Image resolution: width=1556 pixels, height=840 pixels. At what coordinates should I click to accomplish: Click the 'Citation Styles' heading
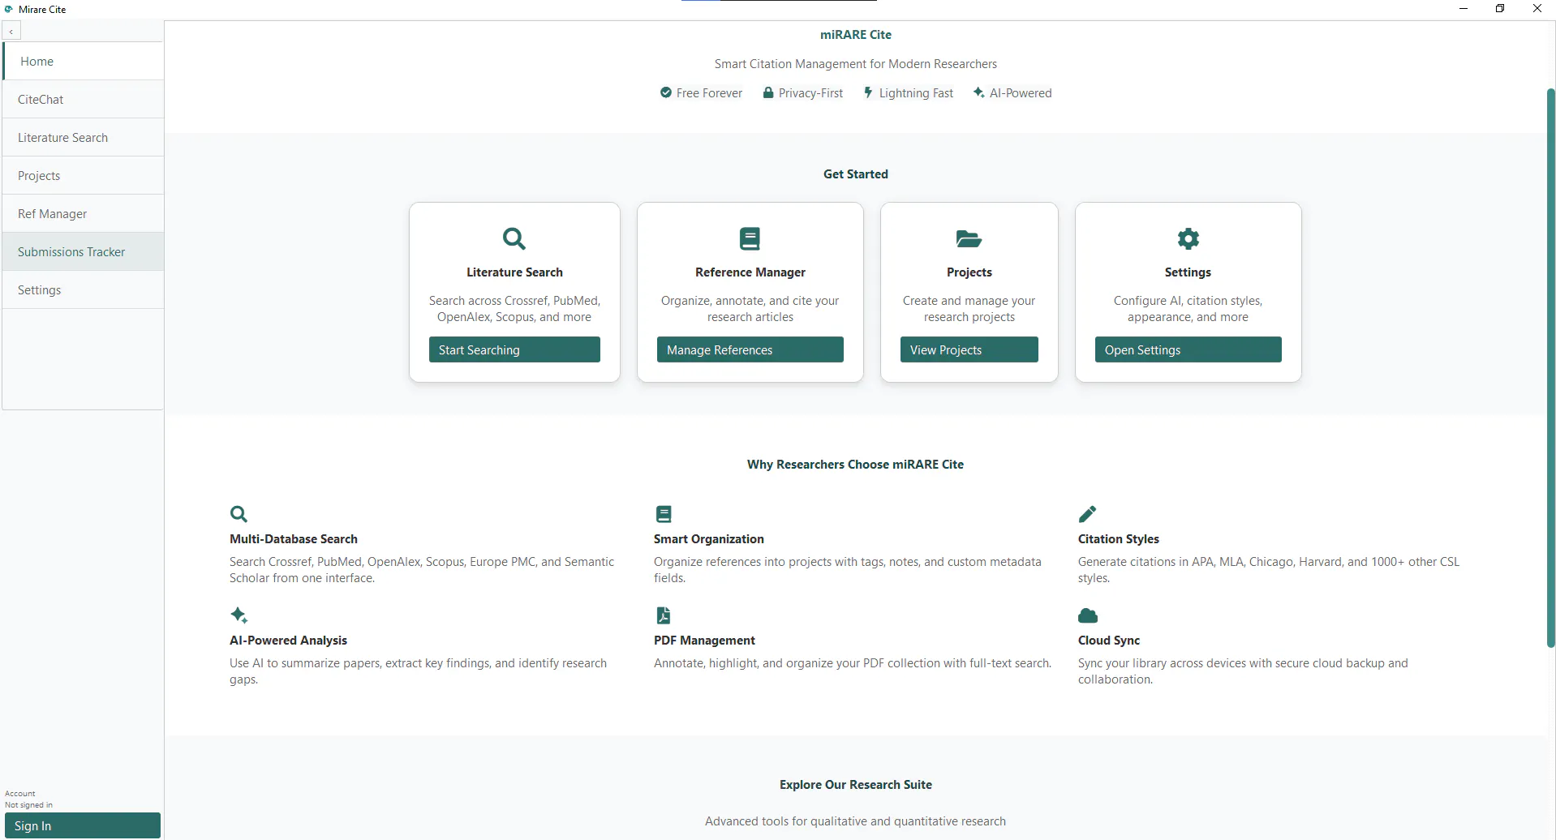pos(1119,538)
